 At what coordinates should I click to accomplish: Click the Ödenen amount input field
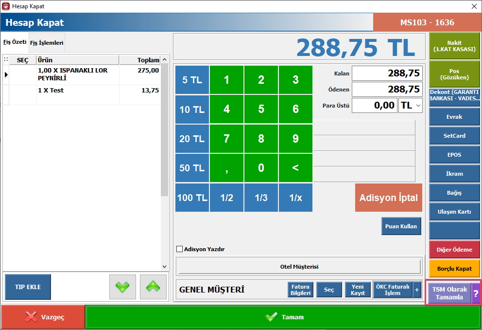coord(387,89)
